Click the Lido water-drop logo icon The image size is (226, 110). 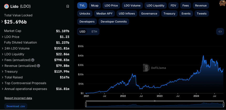(7, 6)
